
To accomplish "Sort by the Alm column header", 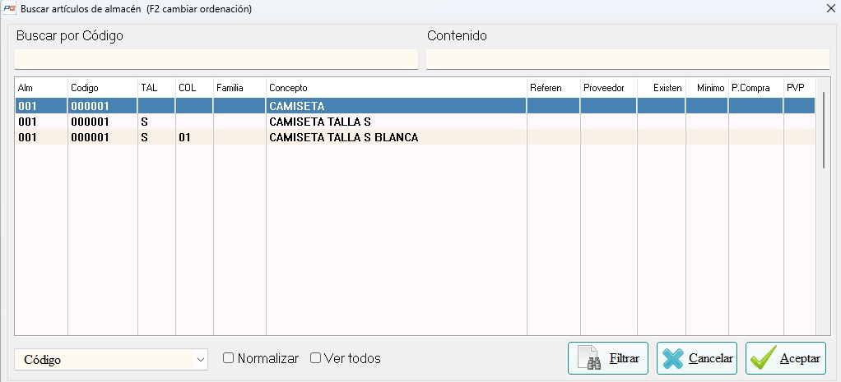I will tap(41, 88).
